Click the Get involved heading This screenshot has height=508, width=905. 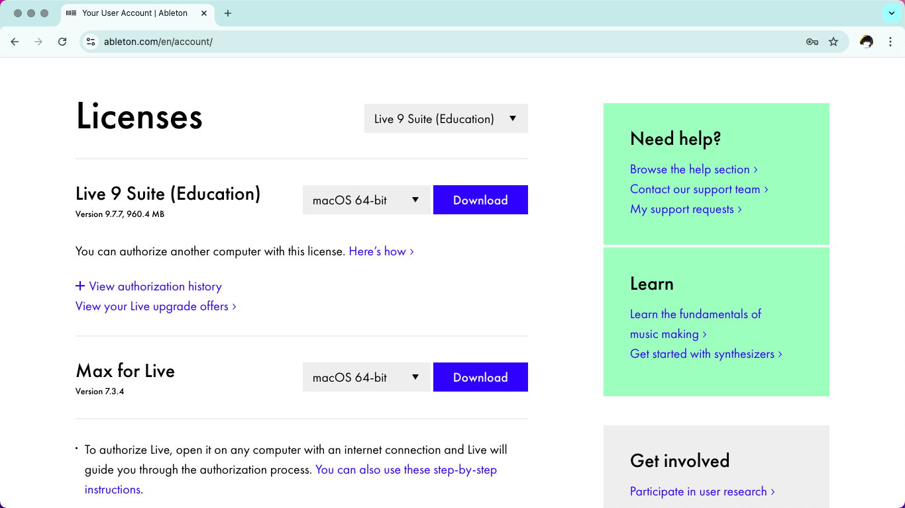tap(680, 460)
